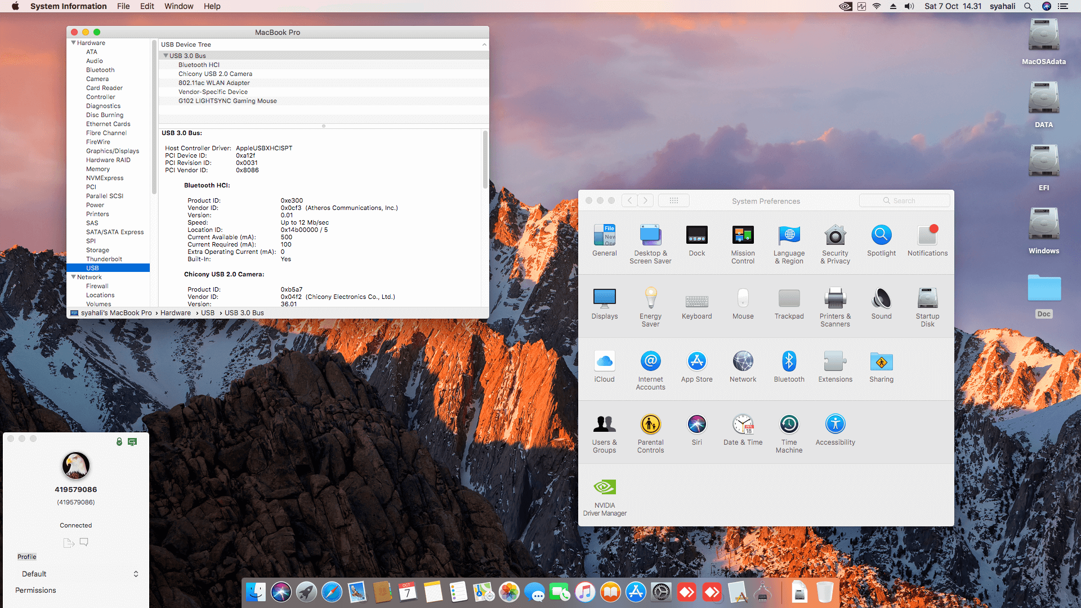This screenshot has height=608, width=1081.
Task: Click the System Preferences search field
Action: coord(904,200)
